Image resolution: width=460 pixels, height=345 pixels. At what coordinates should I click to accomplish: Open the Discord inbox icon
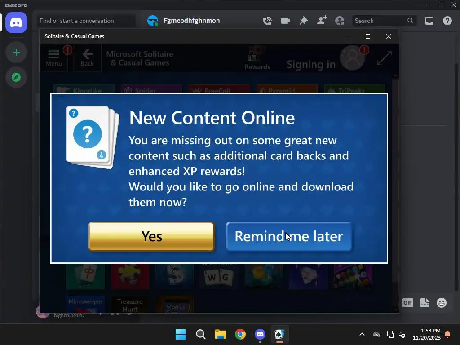click(429, 21)
